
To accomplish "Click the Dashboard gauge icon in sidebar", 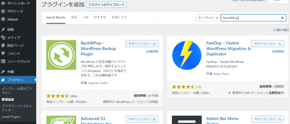I will (x=3, y=3).
